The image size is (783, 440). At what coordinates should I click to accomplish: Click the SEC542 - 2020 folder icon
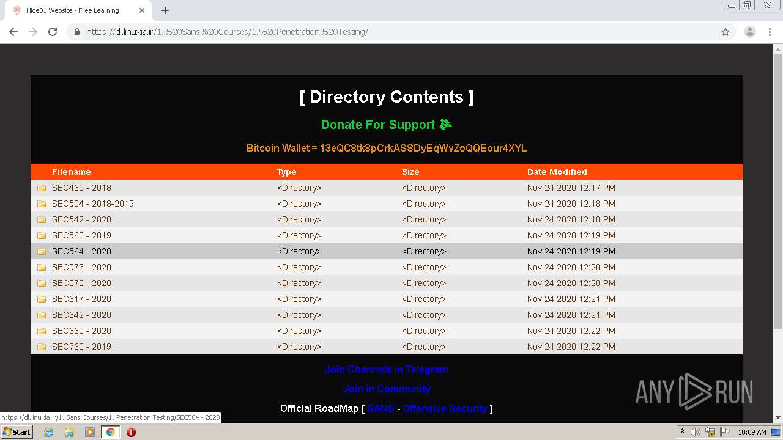(42, 219)
